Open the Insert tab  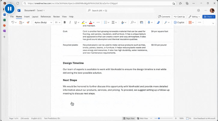pyautogui.click(x=27, y=17)
